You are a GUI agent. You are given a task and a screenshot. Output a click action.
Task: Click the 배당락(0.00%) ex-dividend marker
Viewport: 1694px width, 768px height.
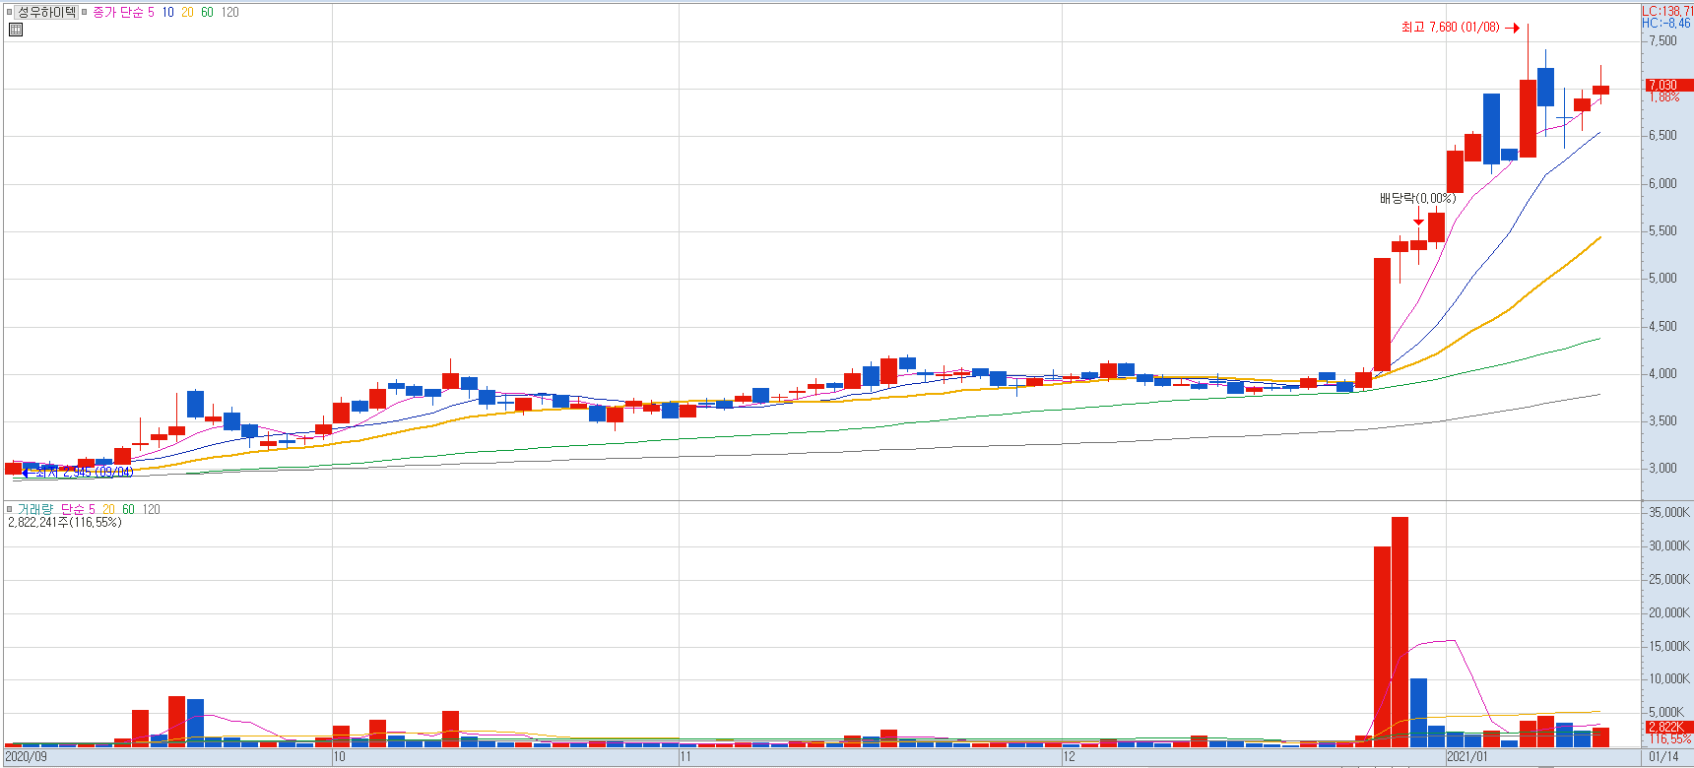click(1417, 199)
